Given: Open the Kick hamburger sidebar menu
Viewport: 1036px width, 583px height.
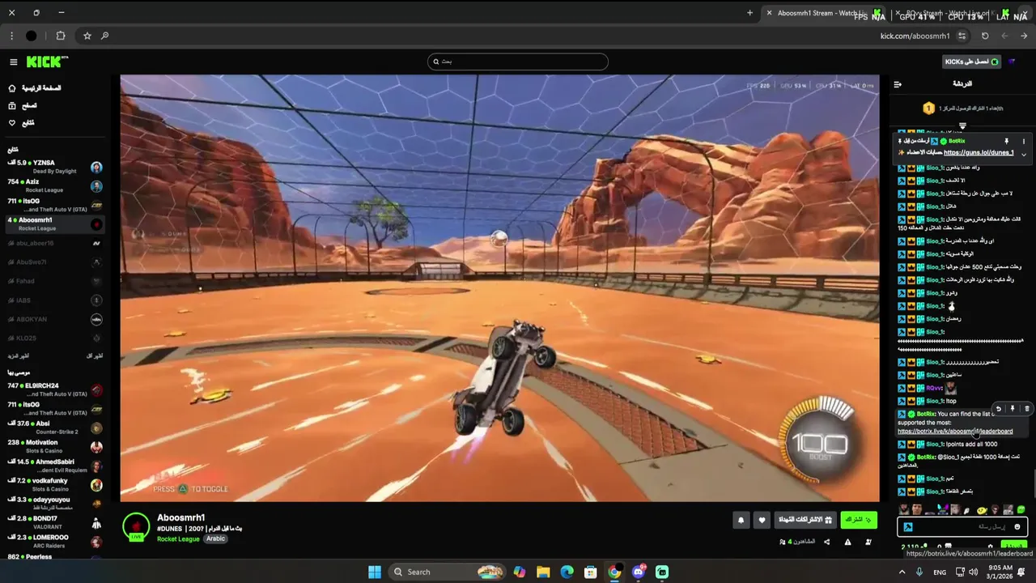Looking at the screenshot, I should point(13,62).
